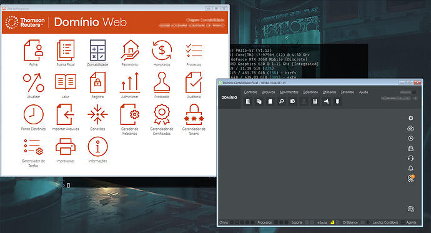Open the Arquivos menu
Viewport: 431px width, 233px height.
268,92
